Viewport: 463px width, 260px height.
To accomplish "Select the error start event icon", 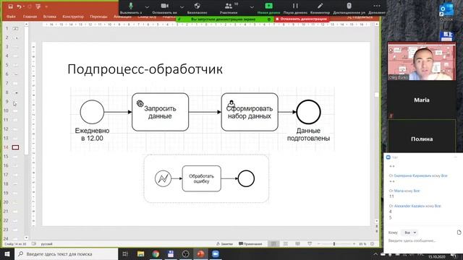I will click(x=163, y=178).
